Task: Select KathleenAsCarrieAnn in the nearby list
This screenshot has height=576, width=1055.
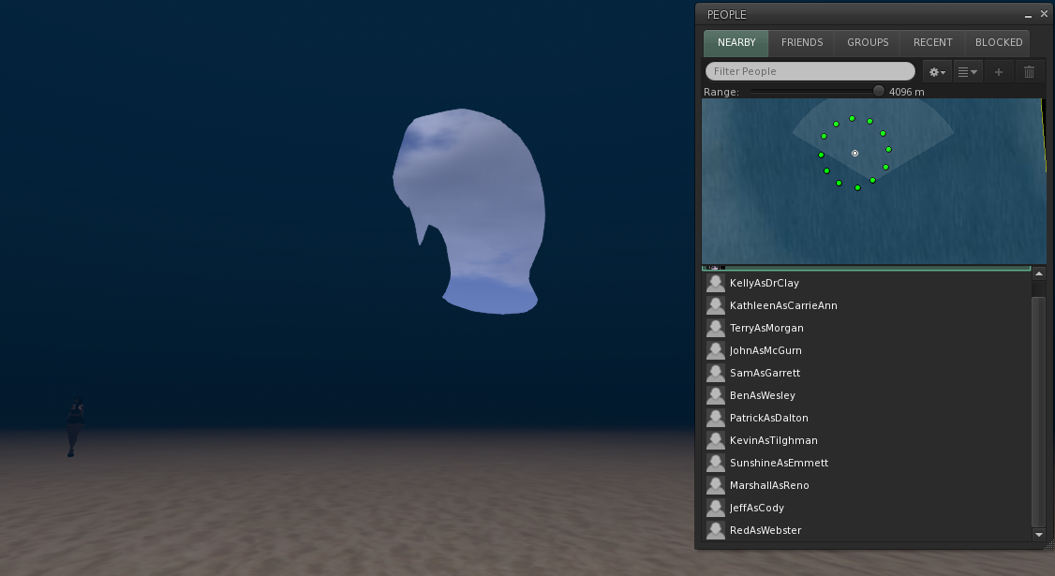Action: [x=868, y=305]
